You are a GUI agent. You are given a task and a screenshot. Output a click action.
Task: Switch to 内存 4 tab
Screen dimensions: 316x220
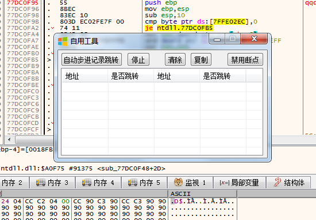(98, 183)
